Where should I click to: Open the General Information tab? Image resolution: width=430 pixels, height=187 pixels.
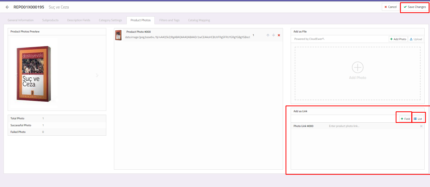(20, 20)
